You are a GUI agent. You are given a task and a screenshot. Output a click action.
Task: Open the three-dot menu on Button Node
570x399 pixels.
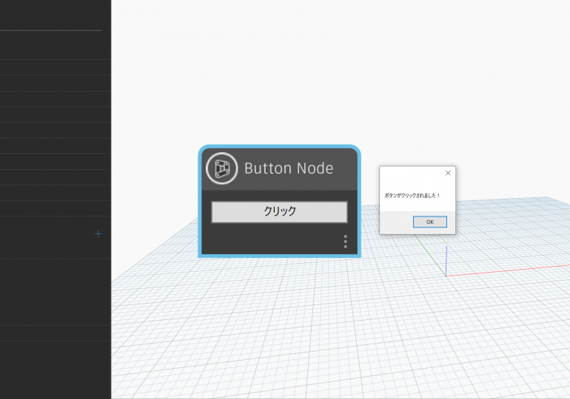(345, 242)
